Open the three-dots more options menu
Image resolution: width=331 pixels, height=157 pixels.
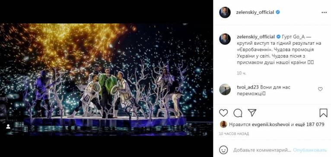[x=324, y=12]
